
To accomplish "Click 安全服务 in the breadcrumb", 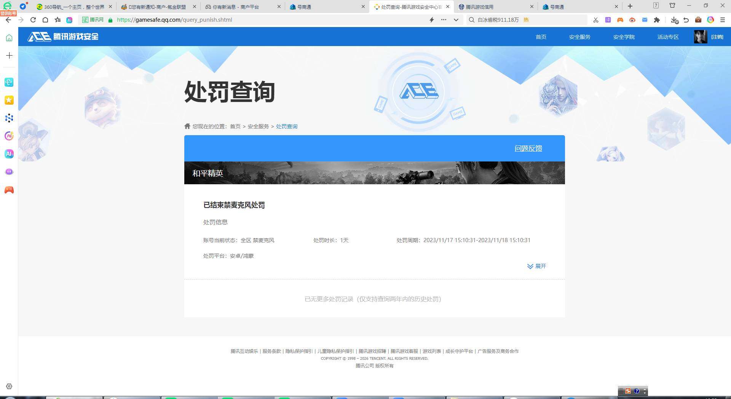I will pyautogui.click(x=258, y=126).
